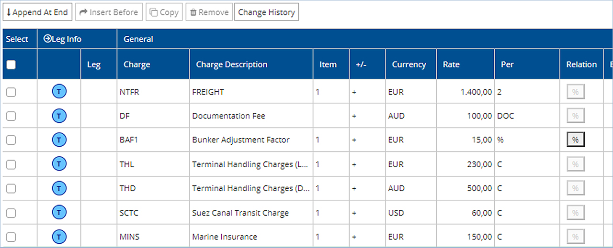The image size is (613, 248).
Task: Select the NTFR freight row checkbox
Action: click(x=11, y=92)
